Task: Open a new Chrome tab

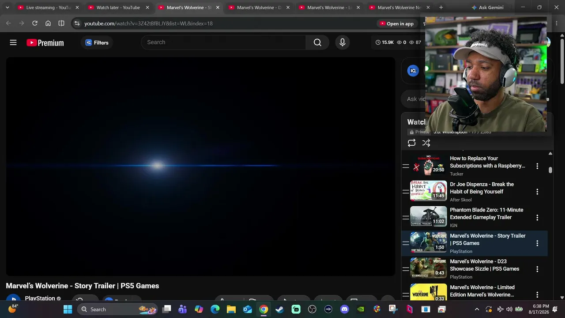Action: point(441,8)
